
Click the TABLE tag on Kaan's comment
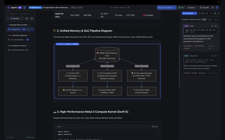coord(186,26)
